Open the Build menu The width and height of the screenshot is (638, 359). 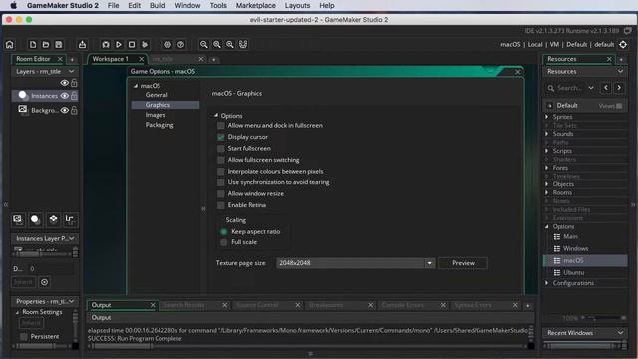coord(158,6)
